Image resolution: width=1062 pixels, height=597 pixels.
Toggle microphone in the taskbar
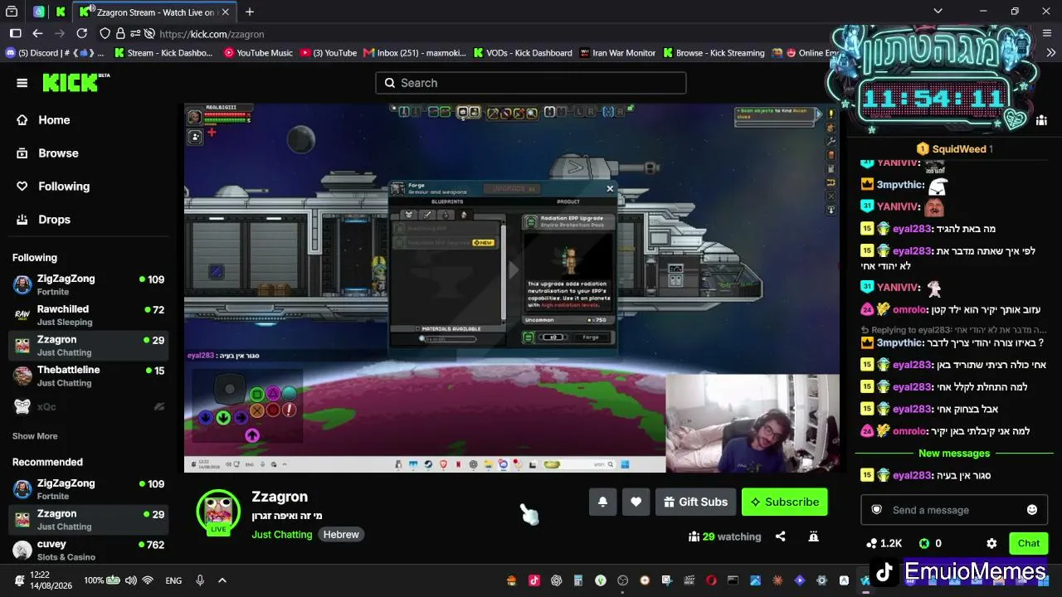click(x=200, y=580)
